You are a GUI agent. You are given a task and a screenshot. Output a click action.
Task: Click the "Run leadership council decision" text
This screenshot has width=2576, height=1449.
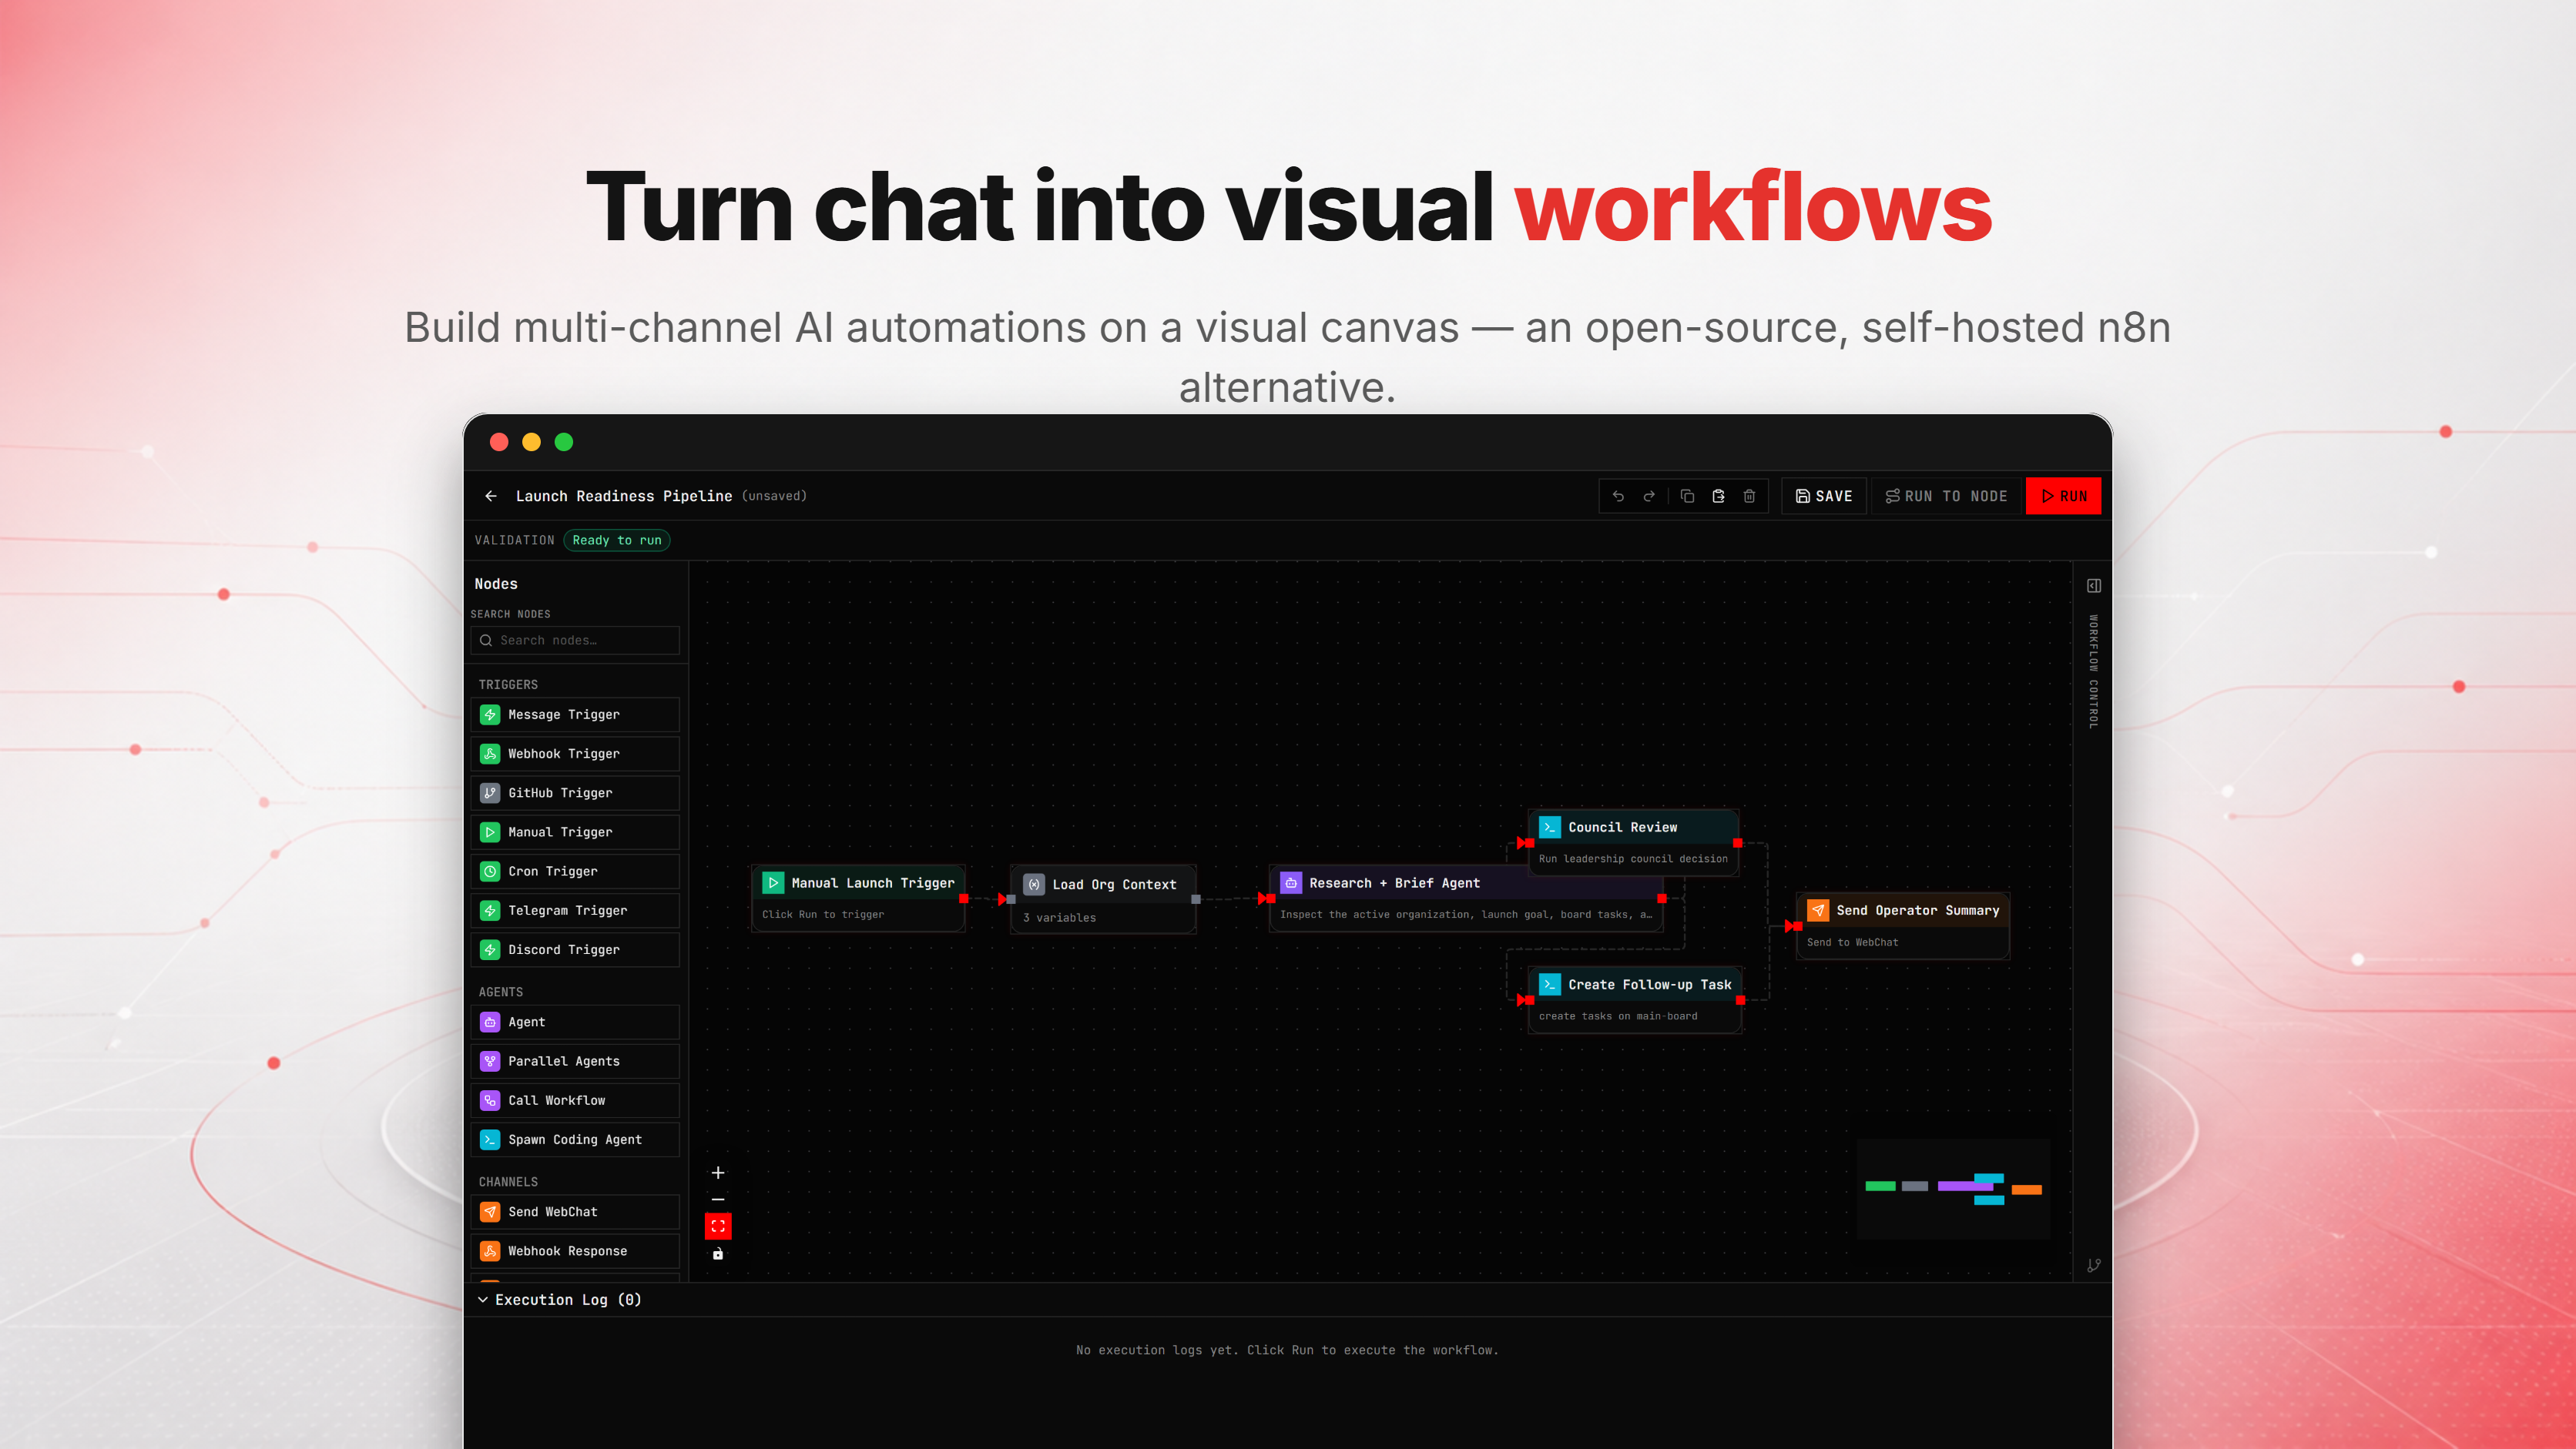[1633, 858]
